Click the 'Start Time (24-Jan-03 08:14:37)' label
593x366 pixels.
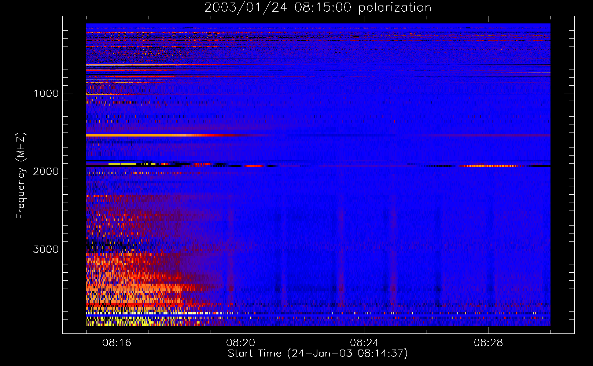pos(318,353)
